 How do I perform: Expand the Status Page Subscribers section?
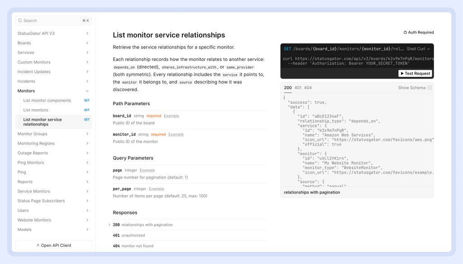click(x=87, y=201)
